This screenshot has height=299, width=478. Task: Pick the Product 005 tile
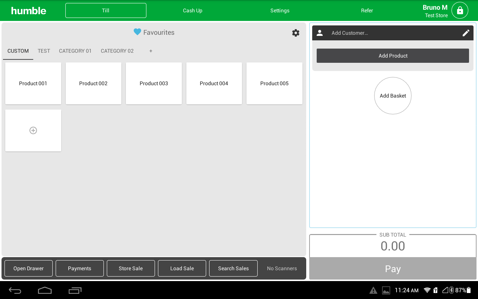[274, 83]
